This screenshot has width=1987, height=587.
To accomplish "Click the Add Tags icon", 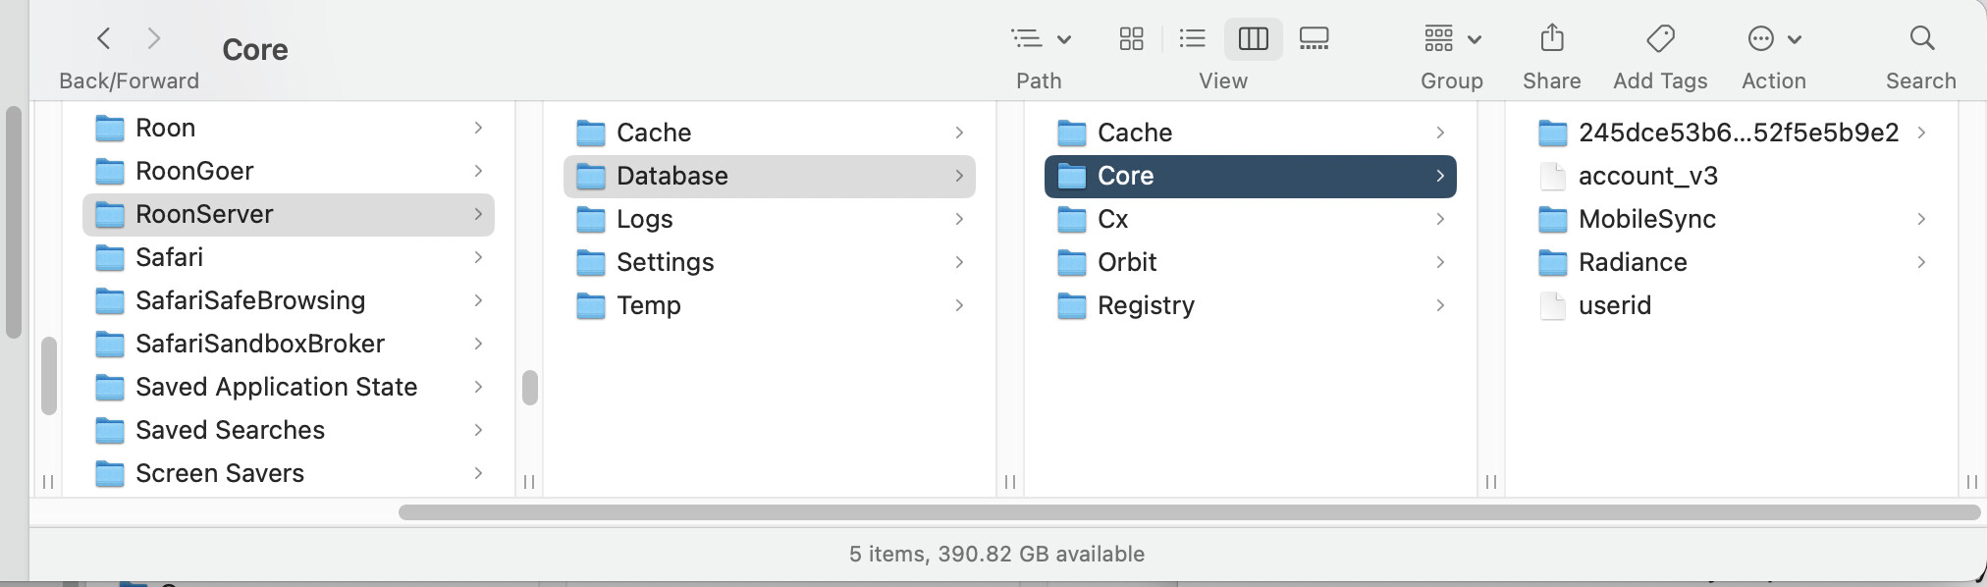I will click(1660, 39).
